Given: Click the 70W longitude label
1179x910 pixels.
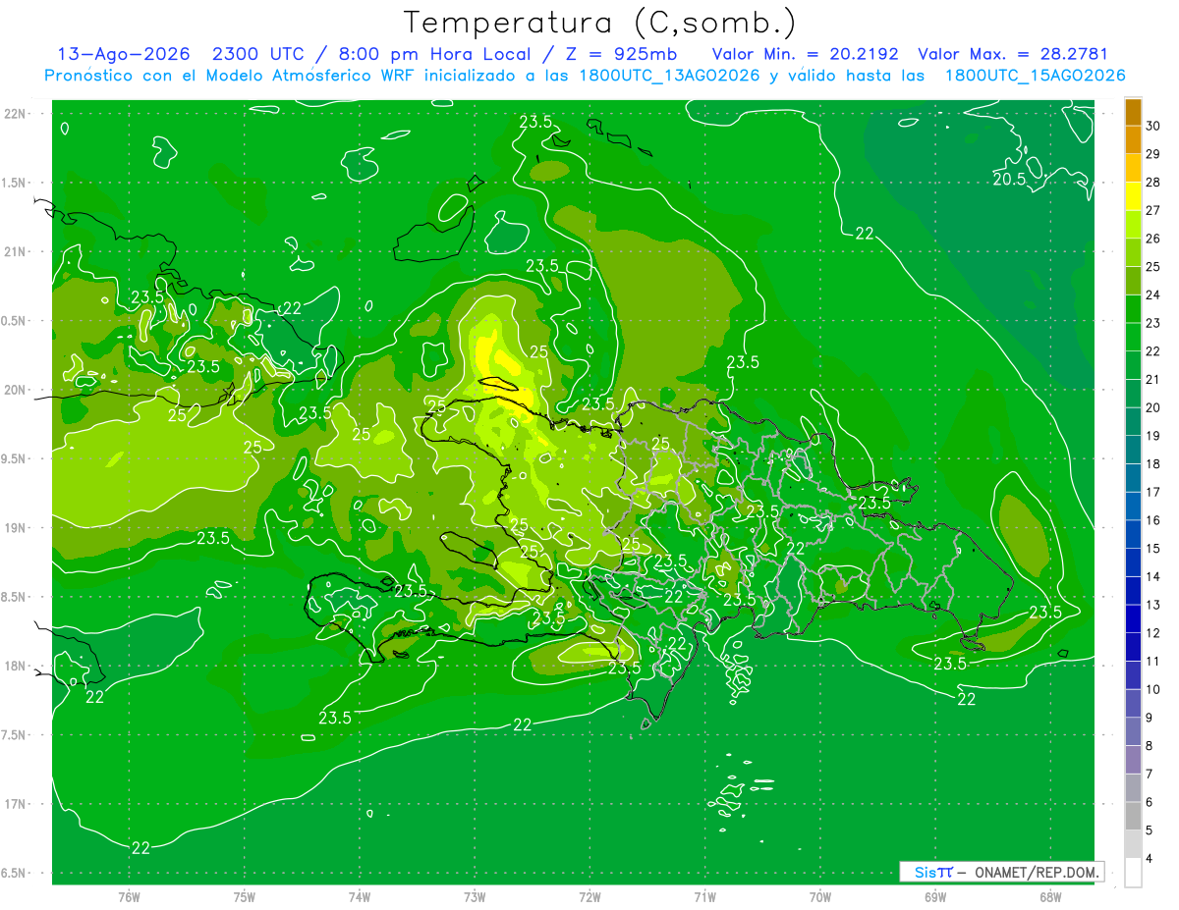Looking at the screenshot, I should (x=819, y=896).
